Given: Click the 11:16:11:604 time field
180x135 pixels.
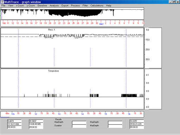Looking at the screenshot, I should (x=14, y=124).
